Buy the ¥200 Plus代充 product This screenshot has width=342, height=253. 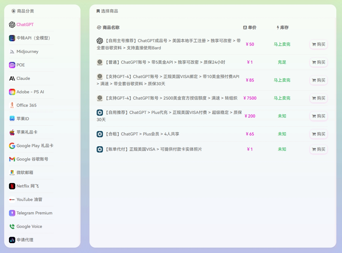point(318,116)
